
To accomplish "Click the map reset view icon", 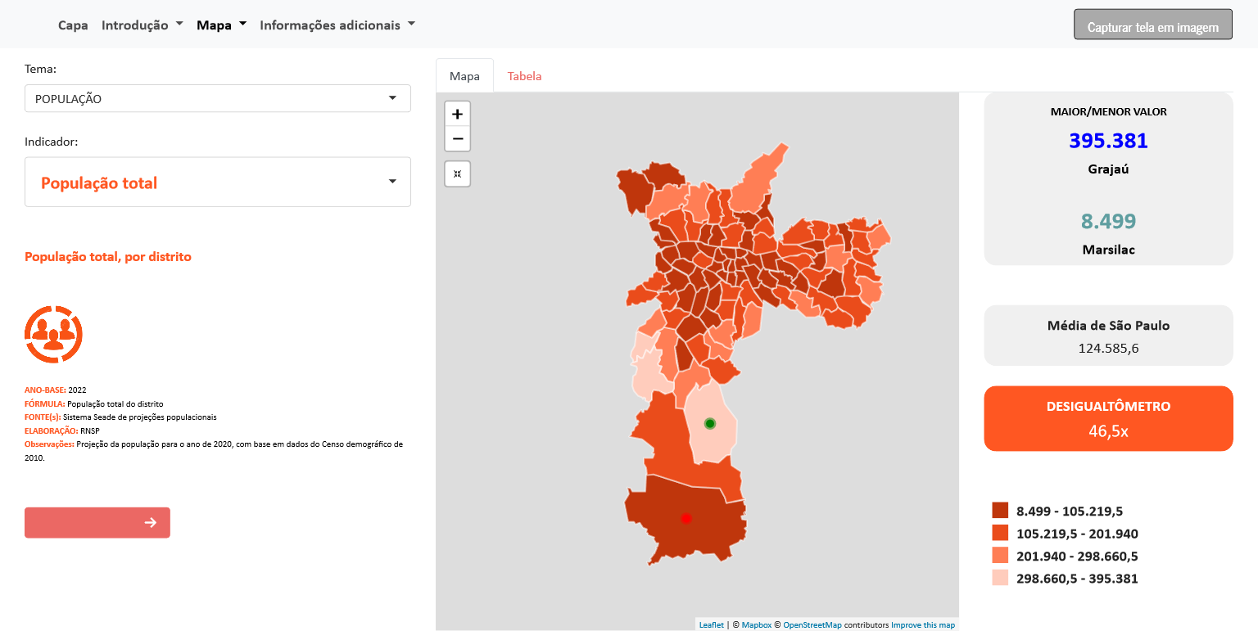I will pos(457,174).
